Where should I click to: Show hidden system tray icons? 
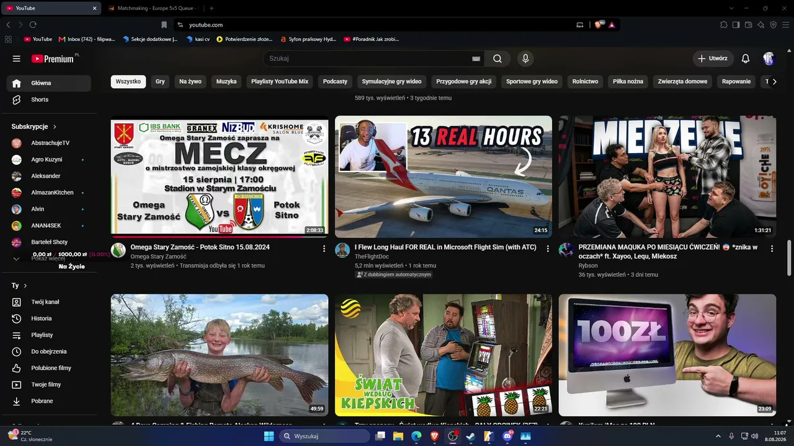[x=718, y=436]
